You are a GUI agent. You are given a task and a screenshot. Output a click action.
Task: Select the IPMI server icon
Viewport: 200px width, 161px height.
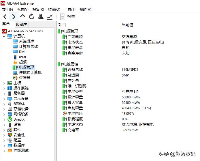[x=15, y=57]
